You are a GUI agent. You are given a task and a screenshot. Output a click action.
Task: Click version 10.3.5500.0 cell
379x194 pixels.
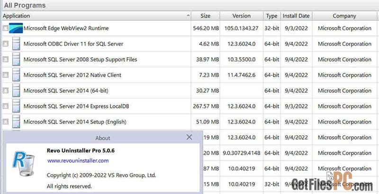[242, 59]
